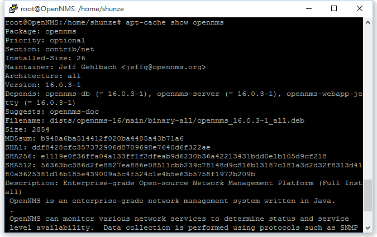Click the MD5sum hash value

[x=112, y=138]
